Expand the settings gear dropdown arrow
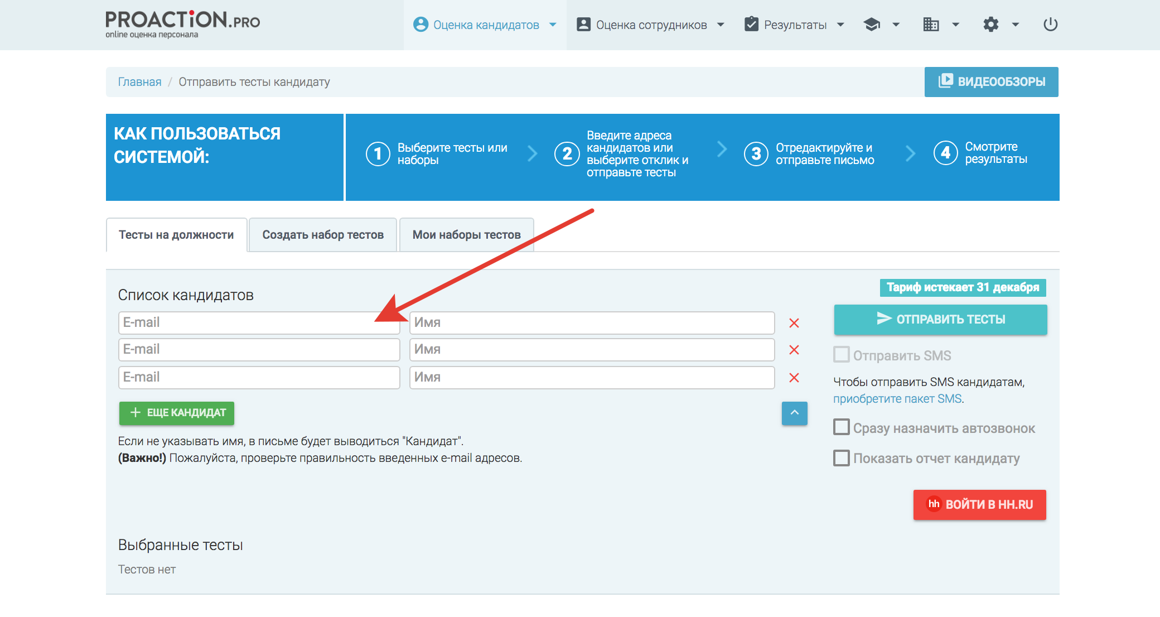 coord(1015,25)
